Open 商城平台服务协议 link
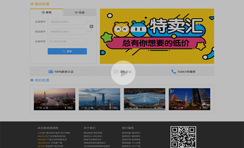244x148 pixels. pyautogui.click(x=93, y=140)
